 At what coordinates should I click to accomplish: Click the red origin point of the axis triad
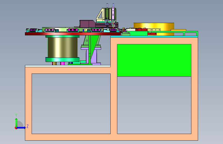click(16, 128)
